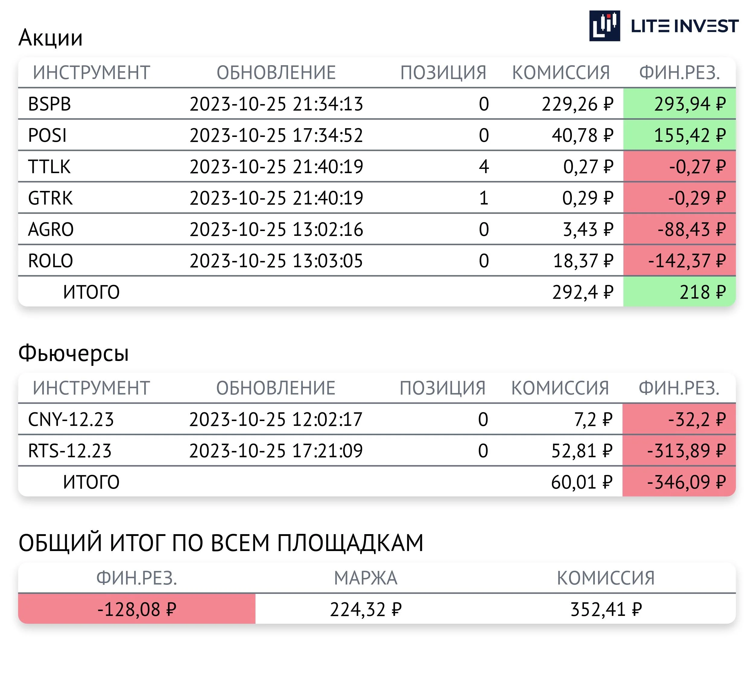Click BSPB commission value 229,26 ₽
Screen dimensions: 754x675
[x=578, y=104]
